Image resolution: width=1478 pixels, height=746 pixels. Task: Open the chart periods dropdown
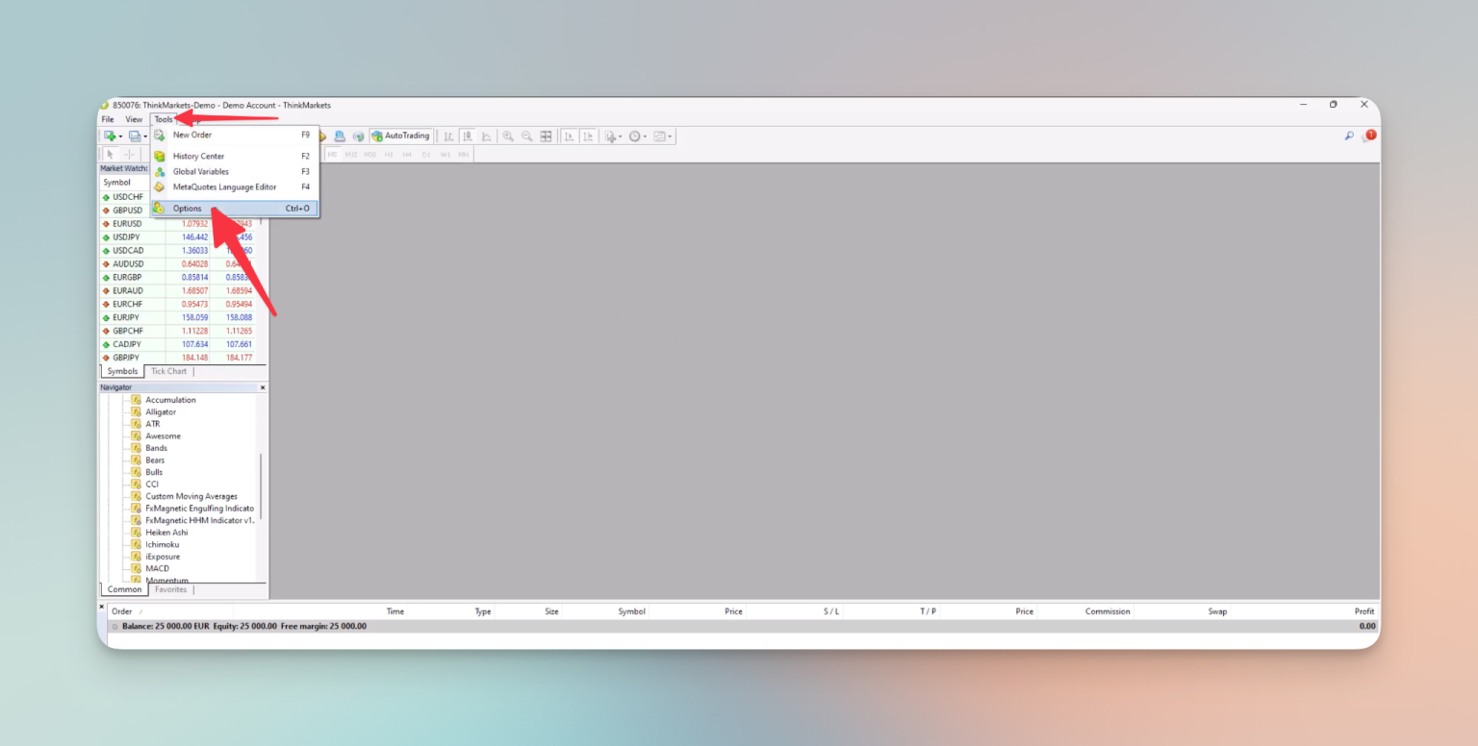tap(636, 136)
